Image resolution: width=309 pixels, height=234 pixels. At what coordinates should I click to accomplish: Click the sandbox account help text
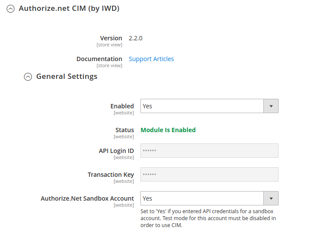tap(208, 218)
